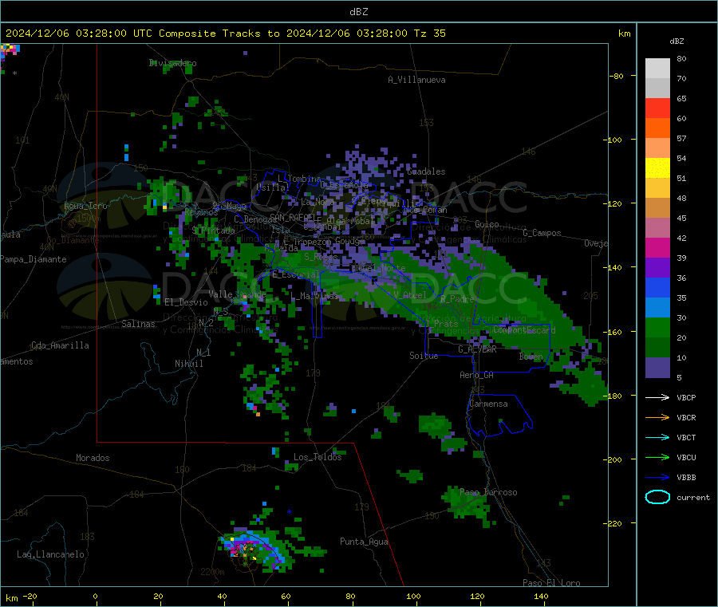Pick the dotted yellow 51-54 dBZ swatch
Image resolution: width=718 pixels, height=607 pixels.
[x=657, y=168]
